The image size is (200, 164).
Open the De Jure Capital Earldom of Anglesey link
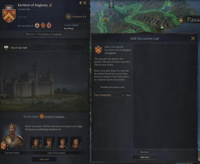click(x=54, y=117)
